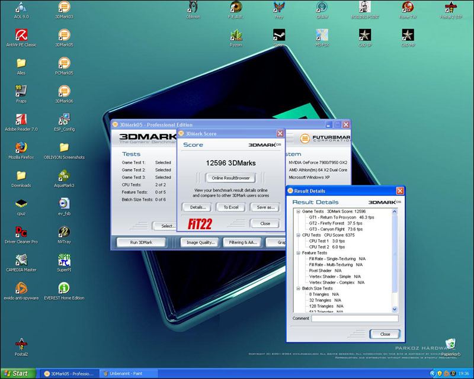Select the Postal2 desktop icon
The image size is (474, 379).
pos(21,347)
